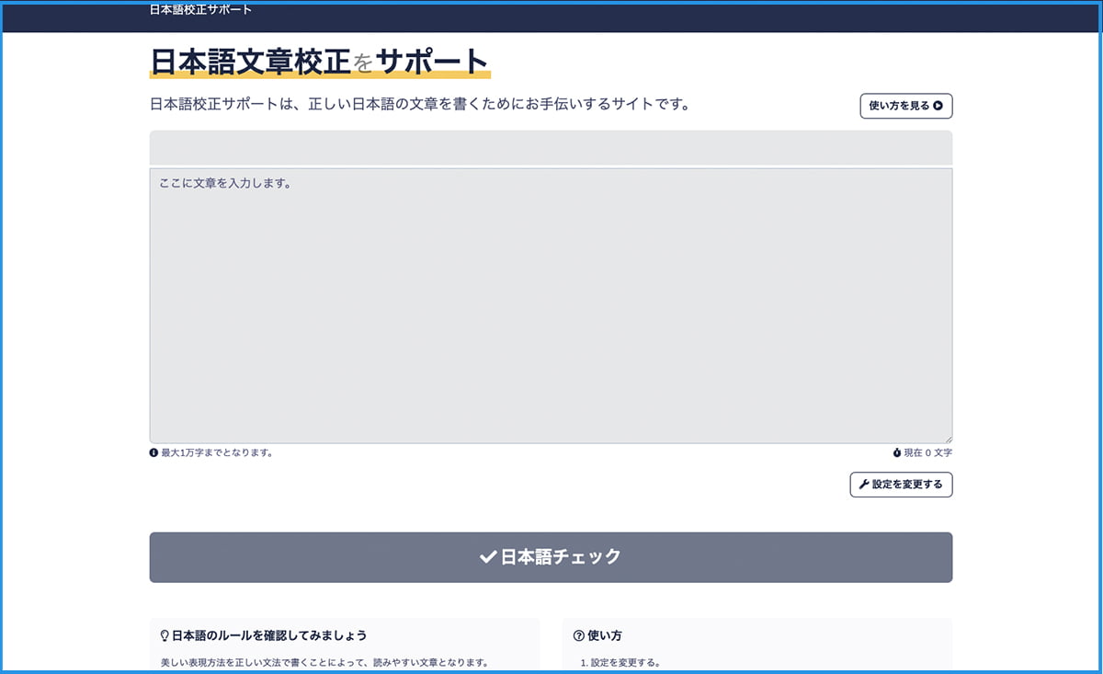This screenshot has width=1103, height=674.
Task: Focus the ここに文章を入力します text area
Action: [x=551, y=305]
